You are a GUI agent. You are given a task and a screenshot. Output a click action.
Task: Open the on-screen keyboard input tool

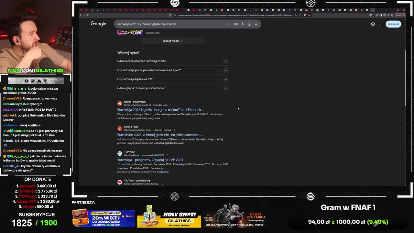[x=236, y=24]
